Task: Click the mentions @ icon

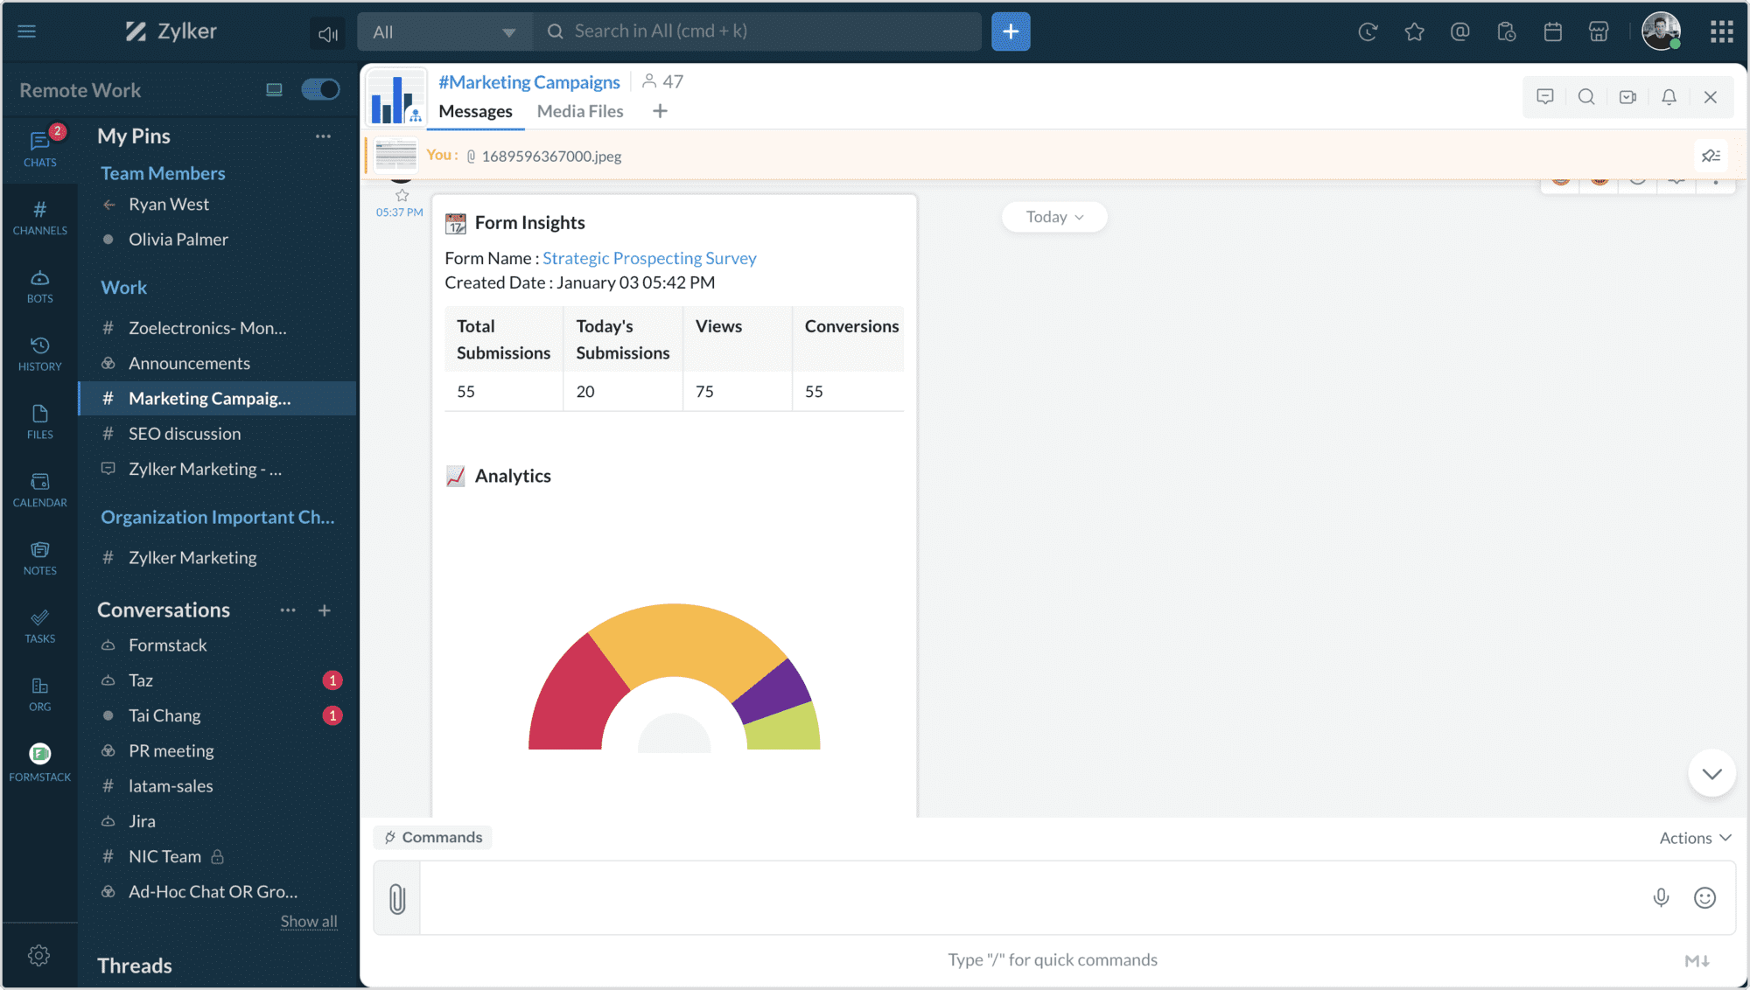Action: [1459, 32]
